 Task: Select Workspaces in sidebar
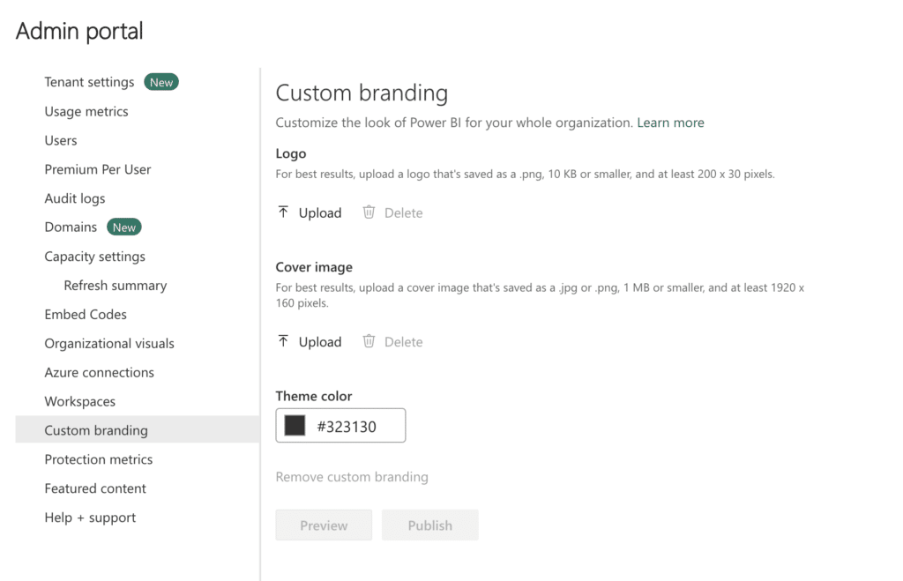click(79, 402)
